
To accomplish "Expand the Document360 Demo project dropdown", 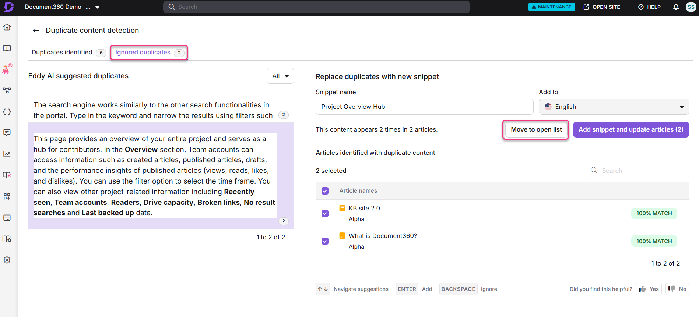I will (62, 7).
